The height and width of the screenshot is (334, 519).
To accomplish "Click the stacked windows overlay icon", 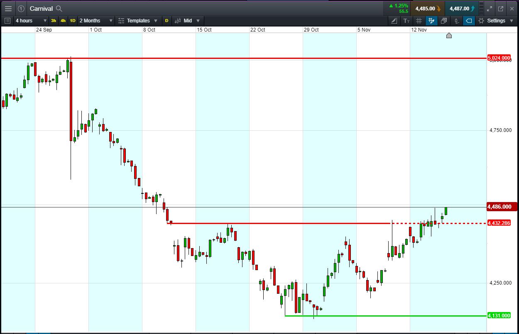I will [x=444, y=21].
